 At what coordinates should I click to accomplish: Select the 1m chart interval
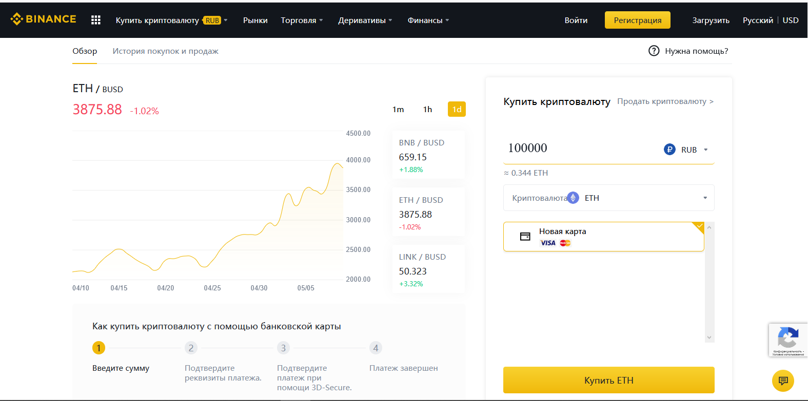(398, 109)
